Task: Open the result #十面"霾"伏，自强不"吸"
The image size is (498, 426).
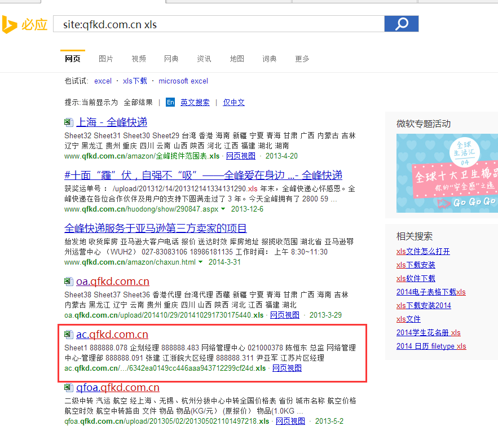Action: tap(203, 175)
